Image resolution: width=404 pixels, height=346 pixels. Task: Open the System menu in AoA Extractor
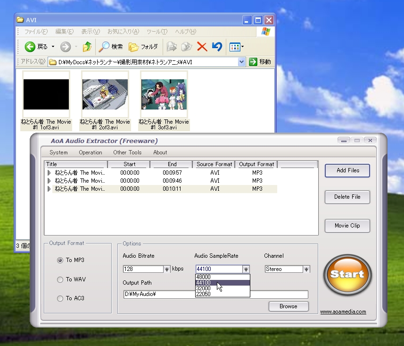[58, 152]
